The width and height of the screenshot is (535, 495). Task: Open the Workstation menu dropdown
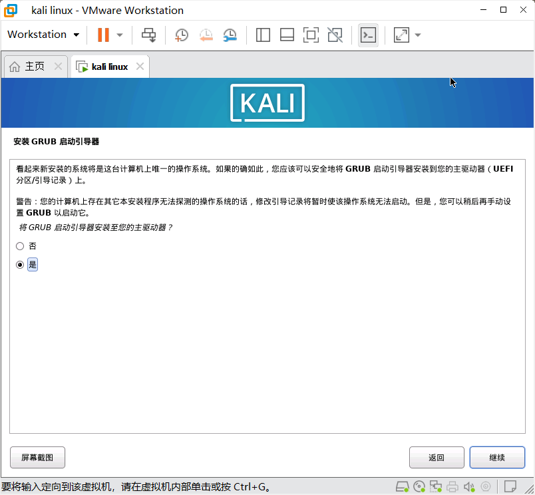pyautogui.click(x=43, y=35)
